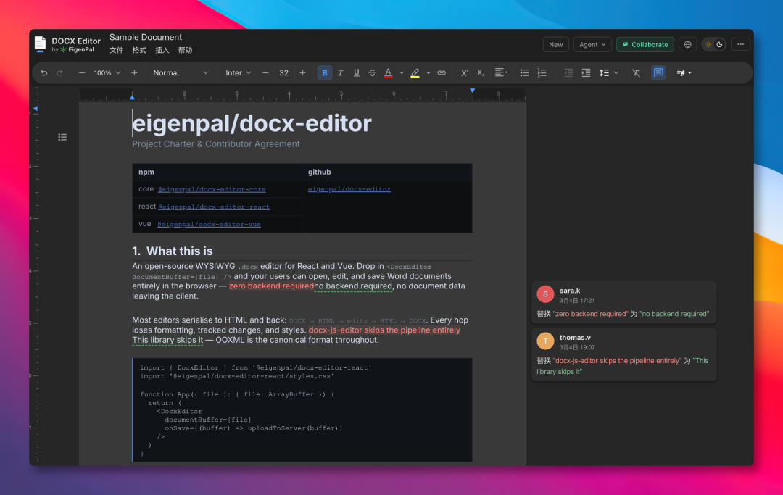Zoom out with the minus icon

(82, 73)
